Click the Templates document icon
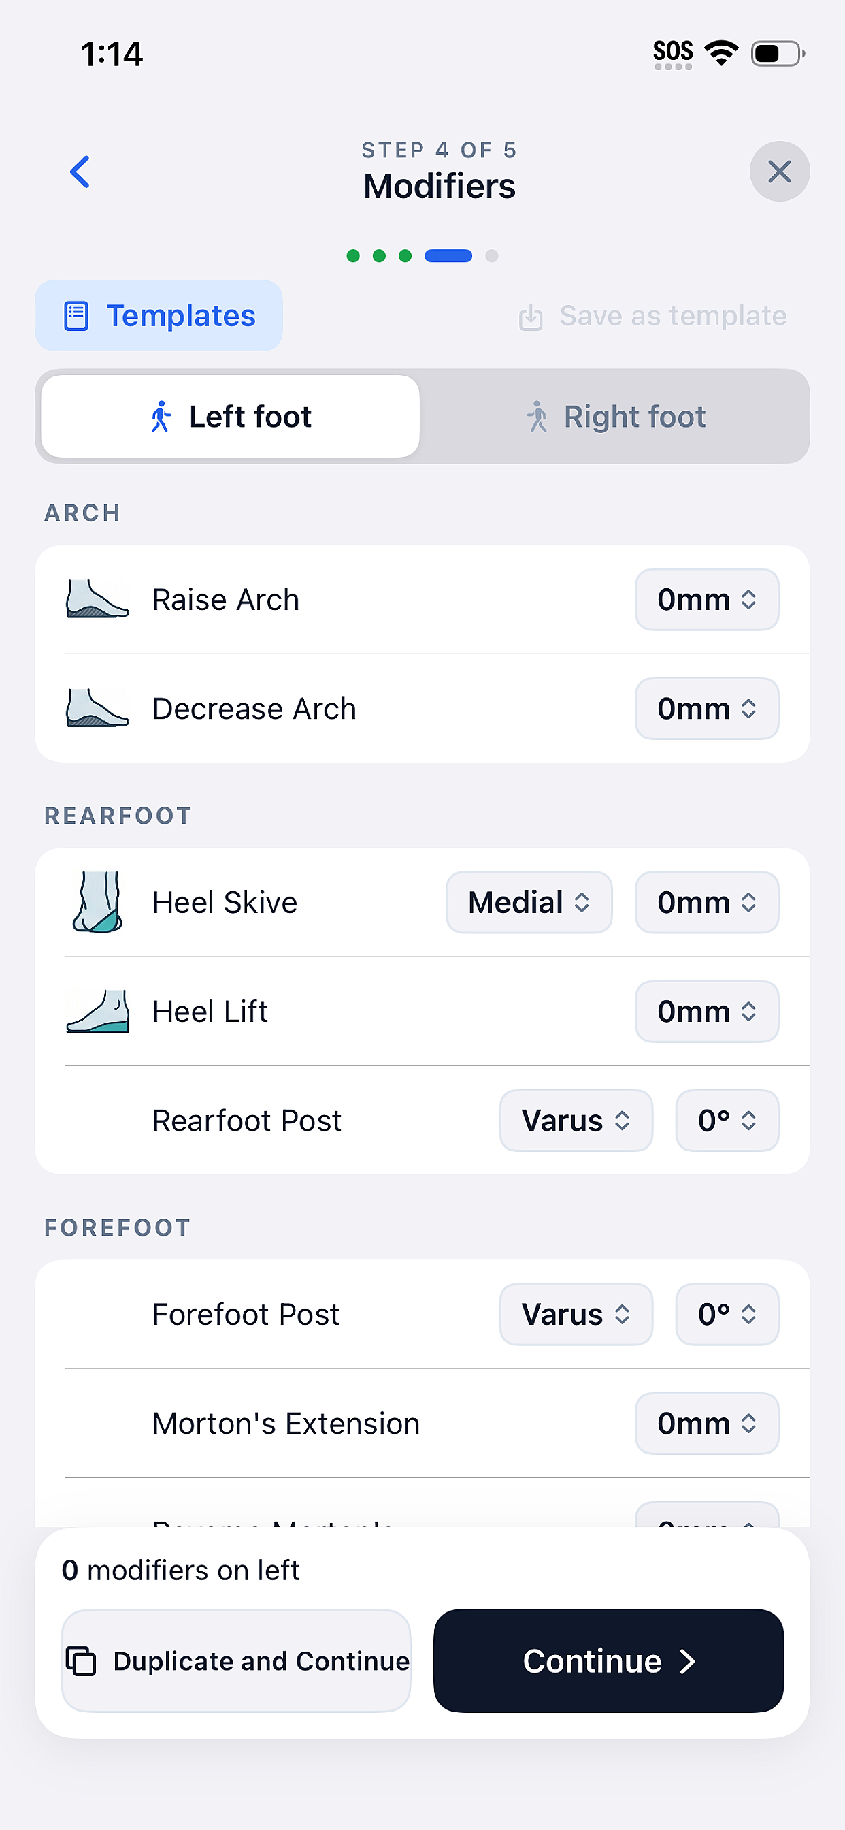This screenshot has height=1830, width=845. 77,316
